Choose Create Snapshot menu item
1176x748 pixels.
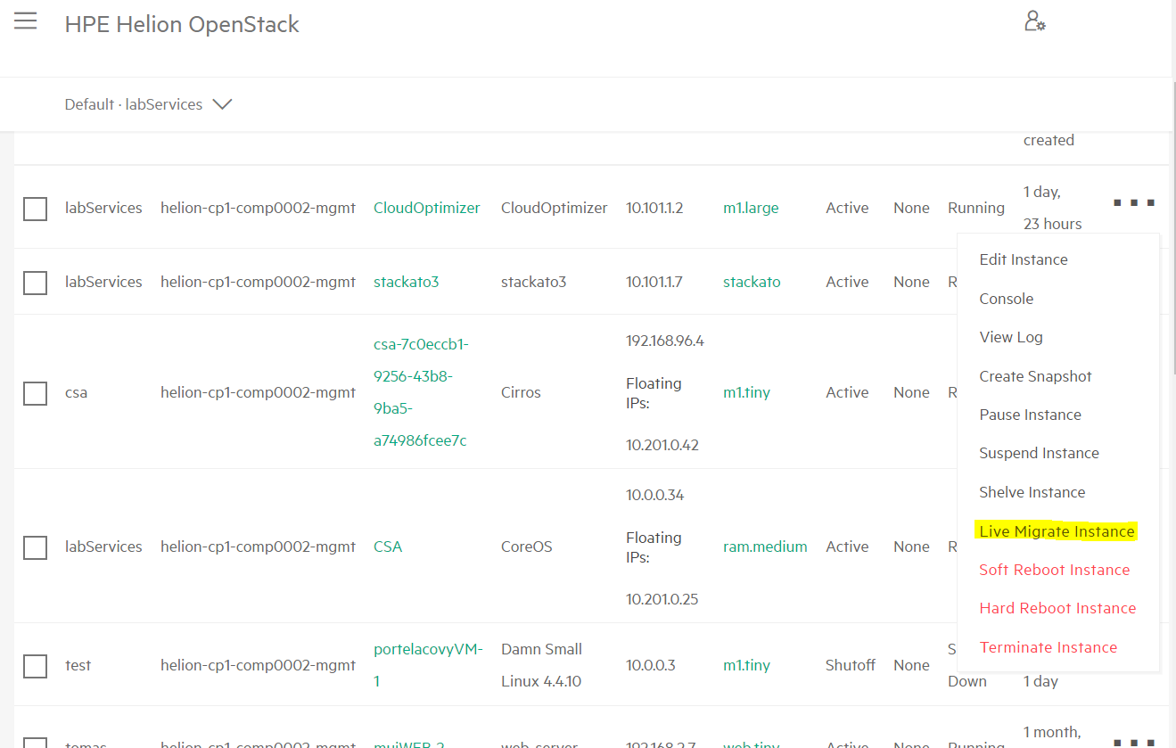(x=1035, y=376)
